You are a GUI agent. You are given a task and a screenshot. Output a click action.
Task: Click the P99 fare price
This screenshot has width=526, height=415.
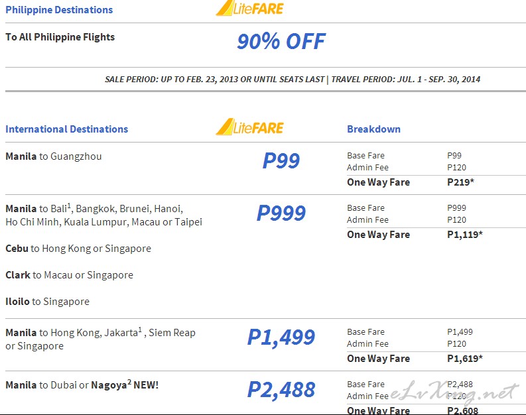click(281, 160)
